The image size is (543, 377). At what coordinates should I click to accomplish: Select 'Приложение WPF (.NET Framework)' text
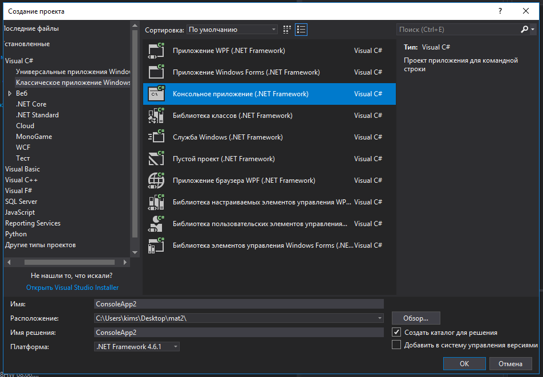pos(229,51)
